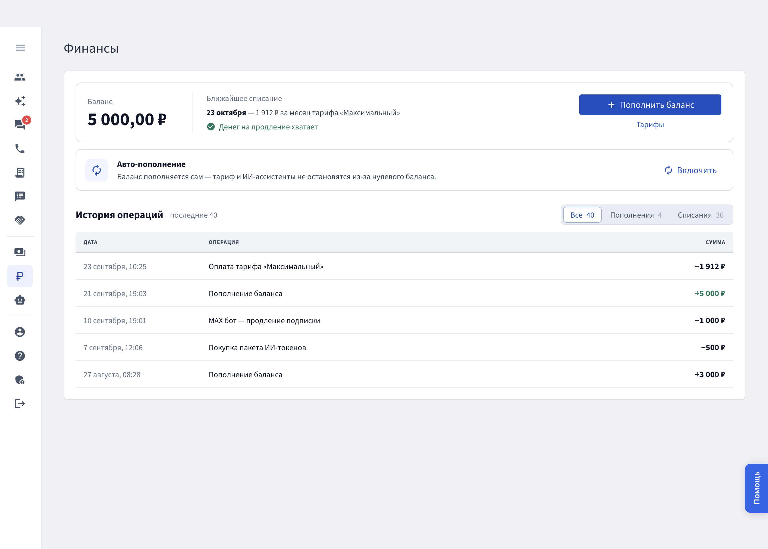Click the logout exit sidebar icon

[20, 404]
